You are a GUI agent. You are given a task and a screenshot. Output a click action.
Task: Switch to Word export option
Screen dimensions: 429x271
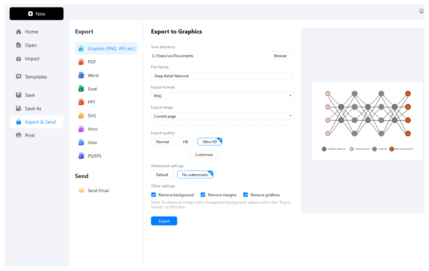coord(106,75)
